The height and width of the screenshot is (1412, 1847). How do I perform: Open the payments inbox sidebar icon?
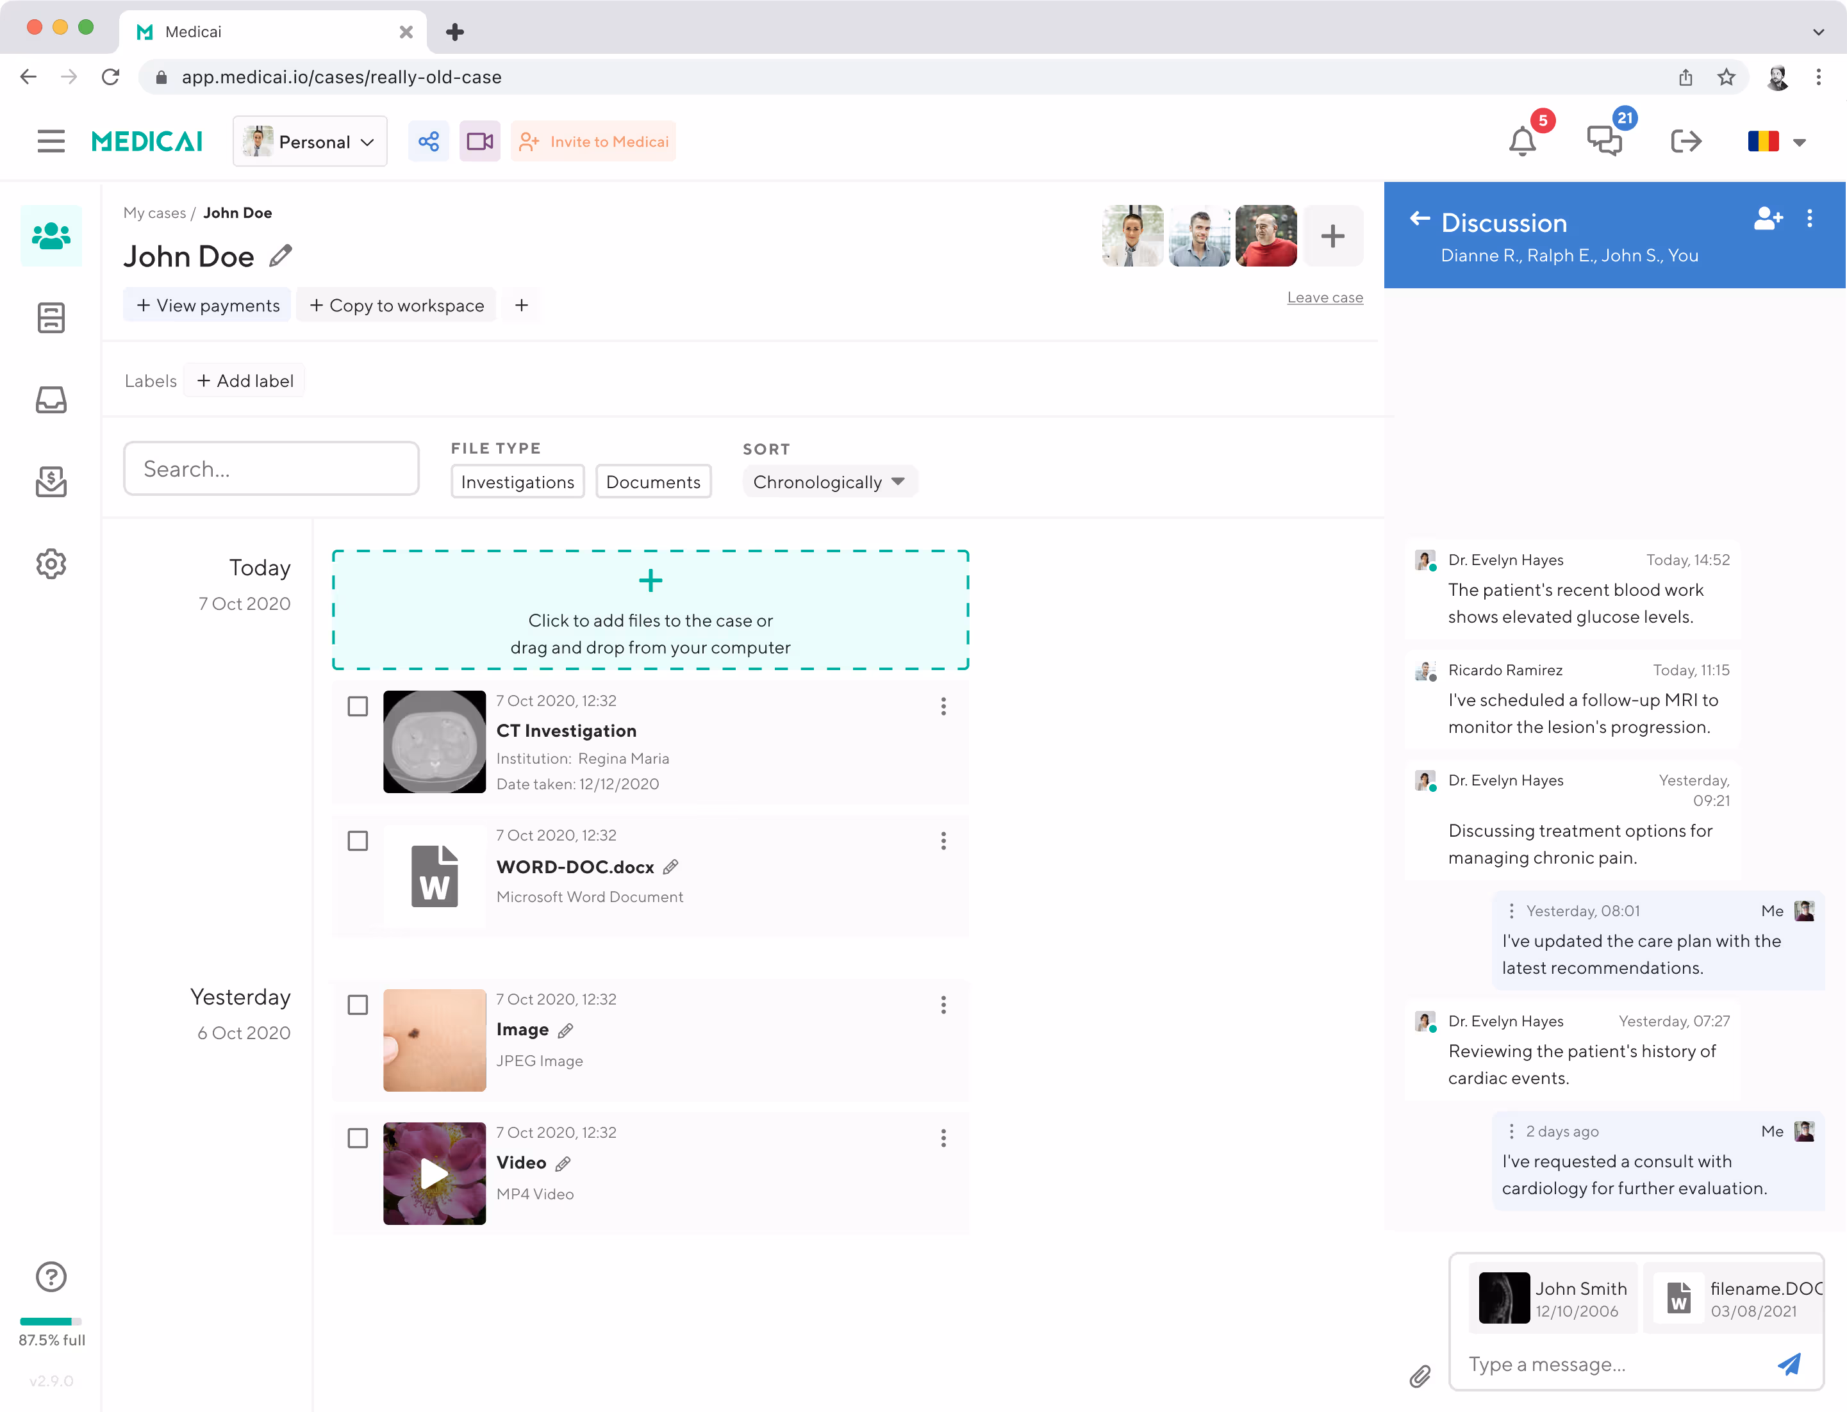click(x=51, y=482)
